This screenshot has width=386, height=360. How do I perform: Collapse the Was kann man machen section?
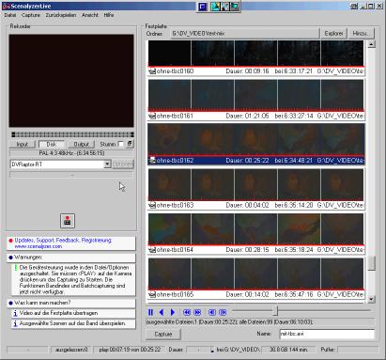tap(10, 303)
